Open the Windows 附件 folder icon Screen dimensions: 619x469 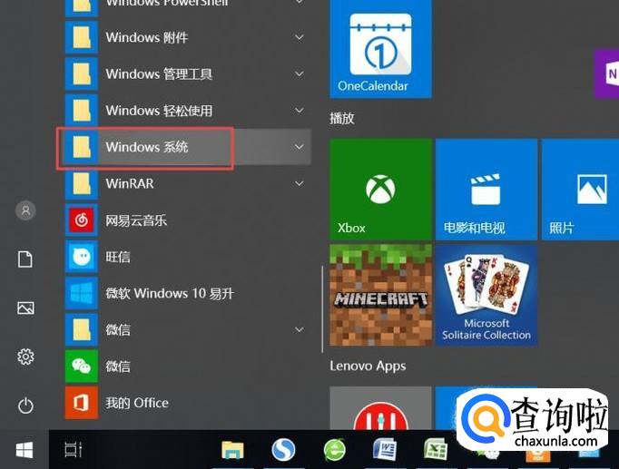click(x=82, y=37)
